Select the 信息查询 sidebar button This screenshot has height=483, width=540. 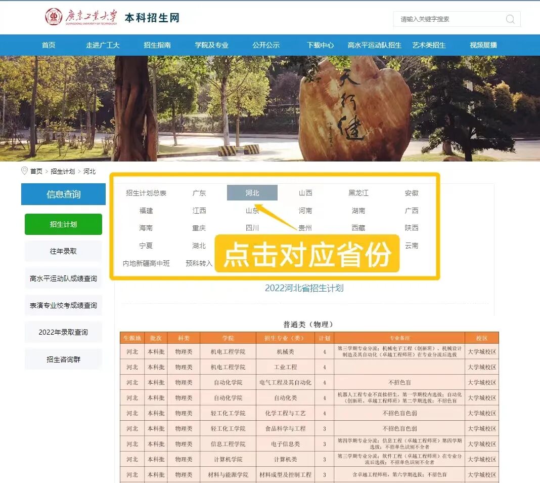coord(63,194)
